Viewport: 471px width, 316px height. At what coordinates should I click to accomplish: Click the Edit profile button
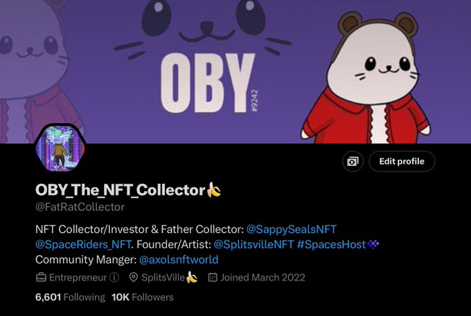click(402, 161)
